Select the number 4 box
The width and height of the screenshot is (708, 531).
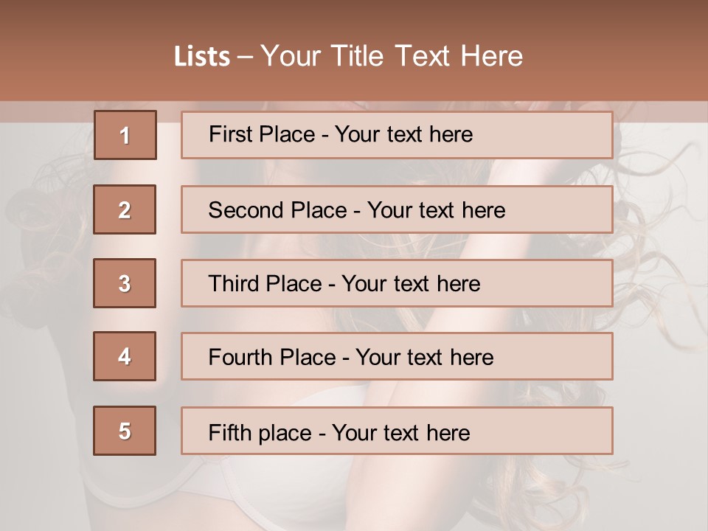tap(125, 356)
